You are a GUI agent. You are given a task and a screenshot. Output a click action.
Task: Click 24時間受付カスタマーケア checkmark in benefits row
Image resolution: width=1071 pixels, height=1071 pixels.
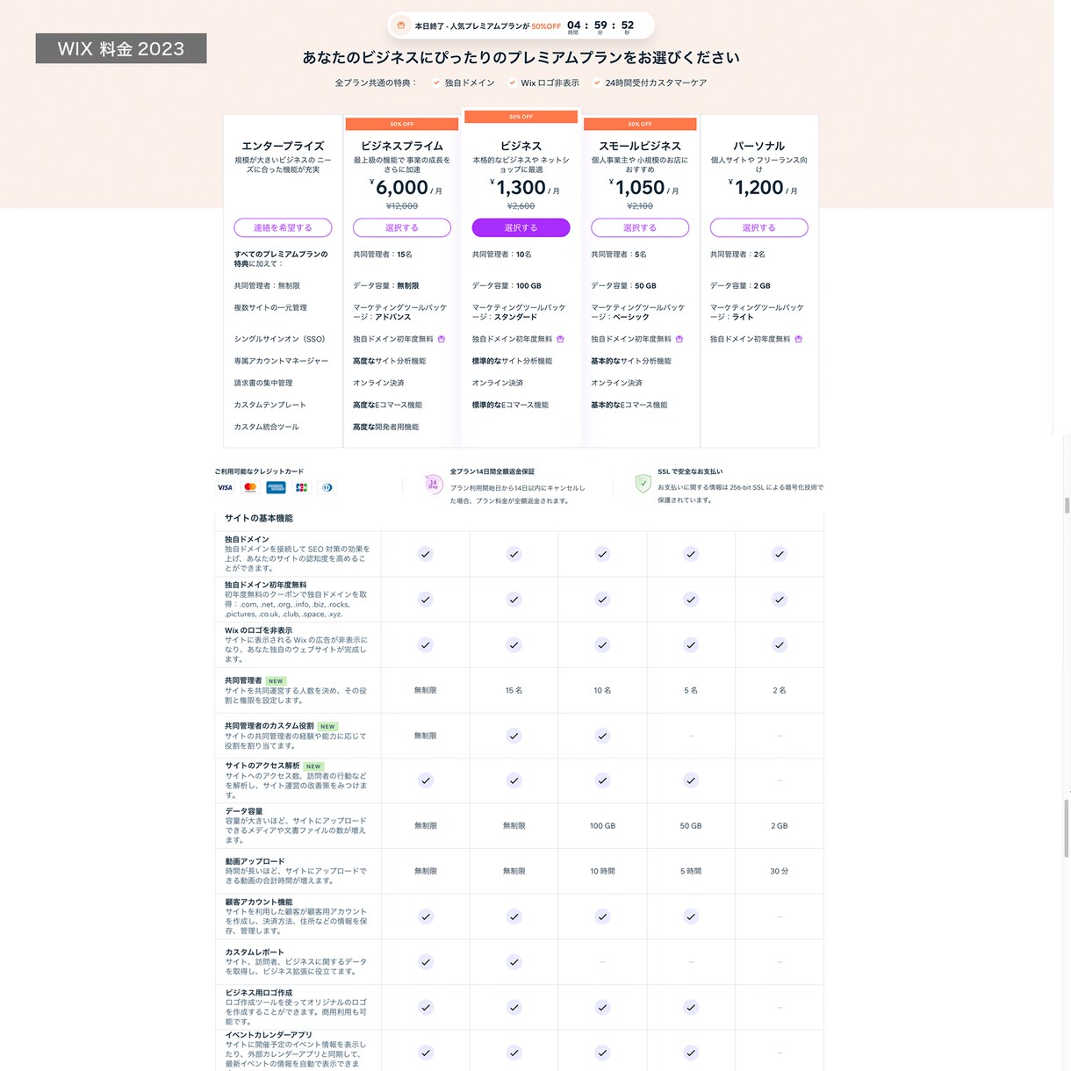click(597, 83)
